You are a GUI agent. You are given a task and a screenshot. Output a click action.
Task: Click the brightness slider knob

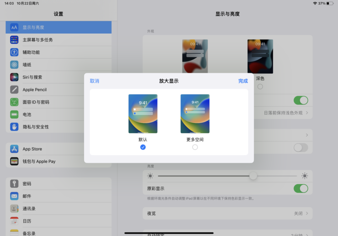[253, 176]
